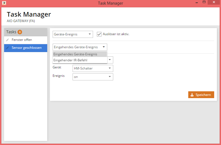The image size is (221, 145).
Task: Click the pencil icon next to Fenster offen
Action: pyautogui.click(x=7, y=40)
